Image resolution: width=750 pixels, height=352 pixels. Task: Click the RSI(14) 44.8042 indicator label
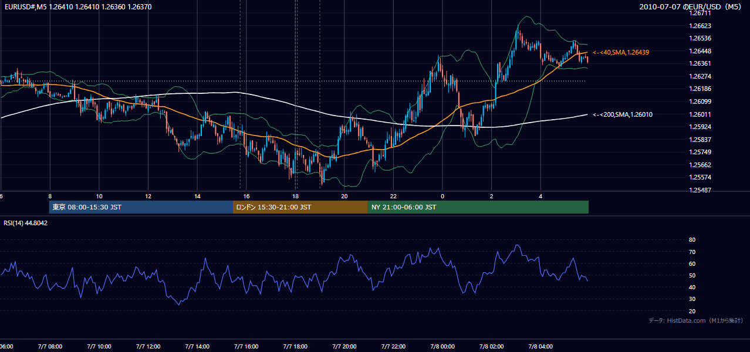(x=26, y=223)
